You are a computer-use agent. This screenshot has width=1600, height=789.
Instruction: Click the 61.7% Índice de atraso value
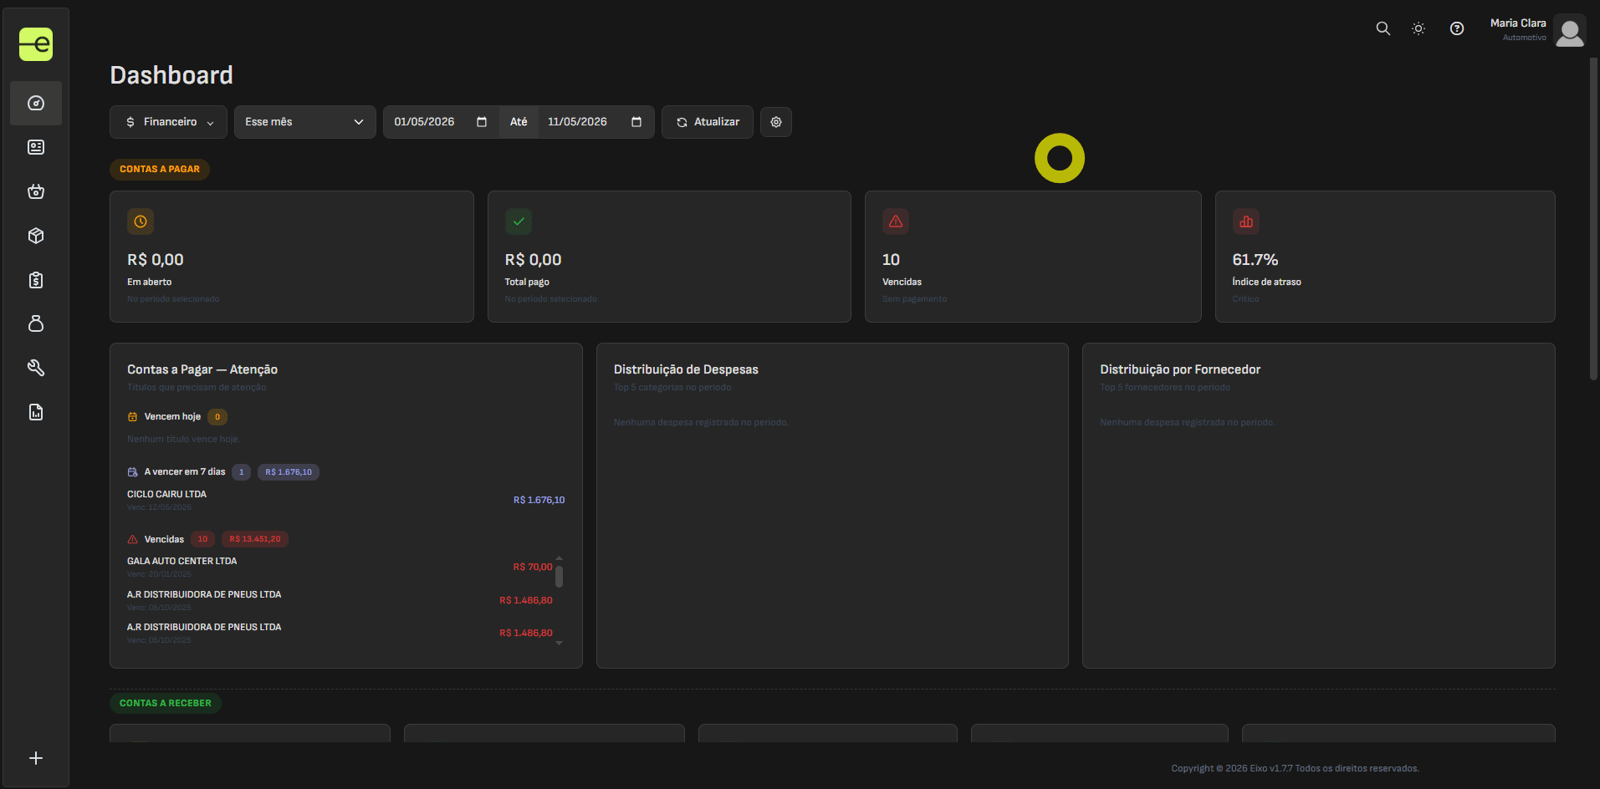(x=1255, y=260)
